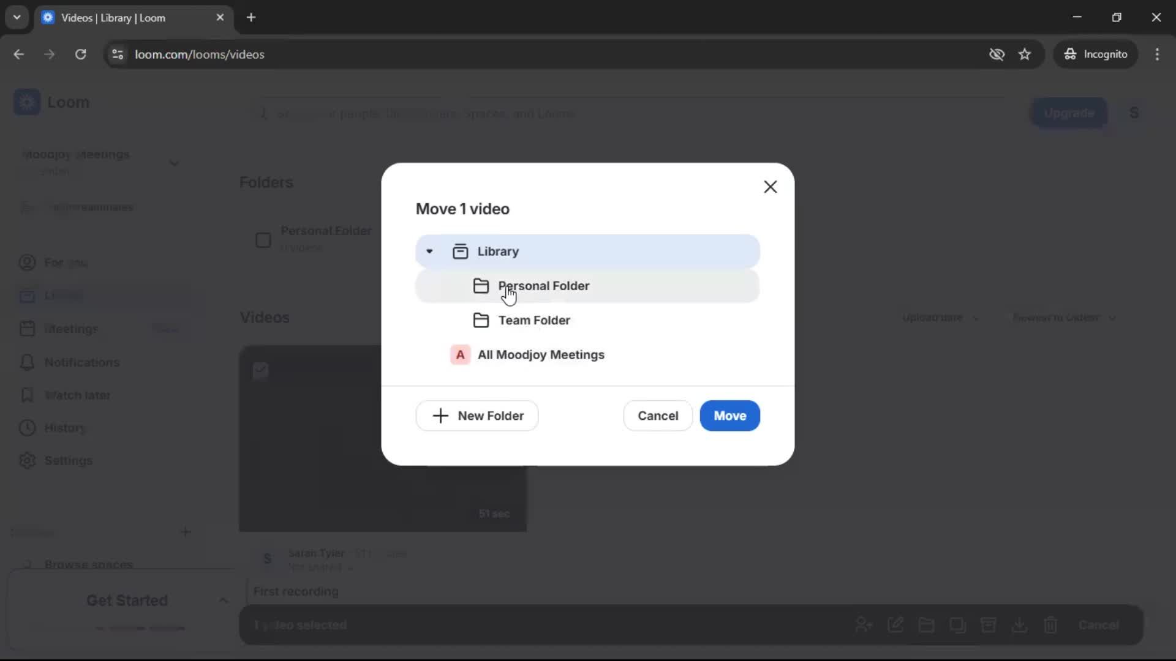This screenshot has height=661, width=1176.
Task: Open Settings from the sidebar
Action: pos(69,461)
